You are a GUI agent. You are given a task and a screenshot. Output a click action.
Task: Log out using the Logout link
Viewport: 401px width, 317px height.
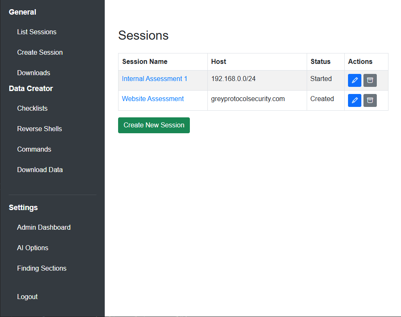pyautogui.click(x=27, y=297)
